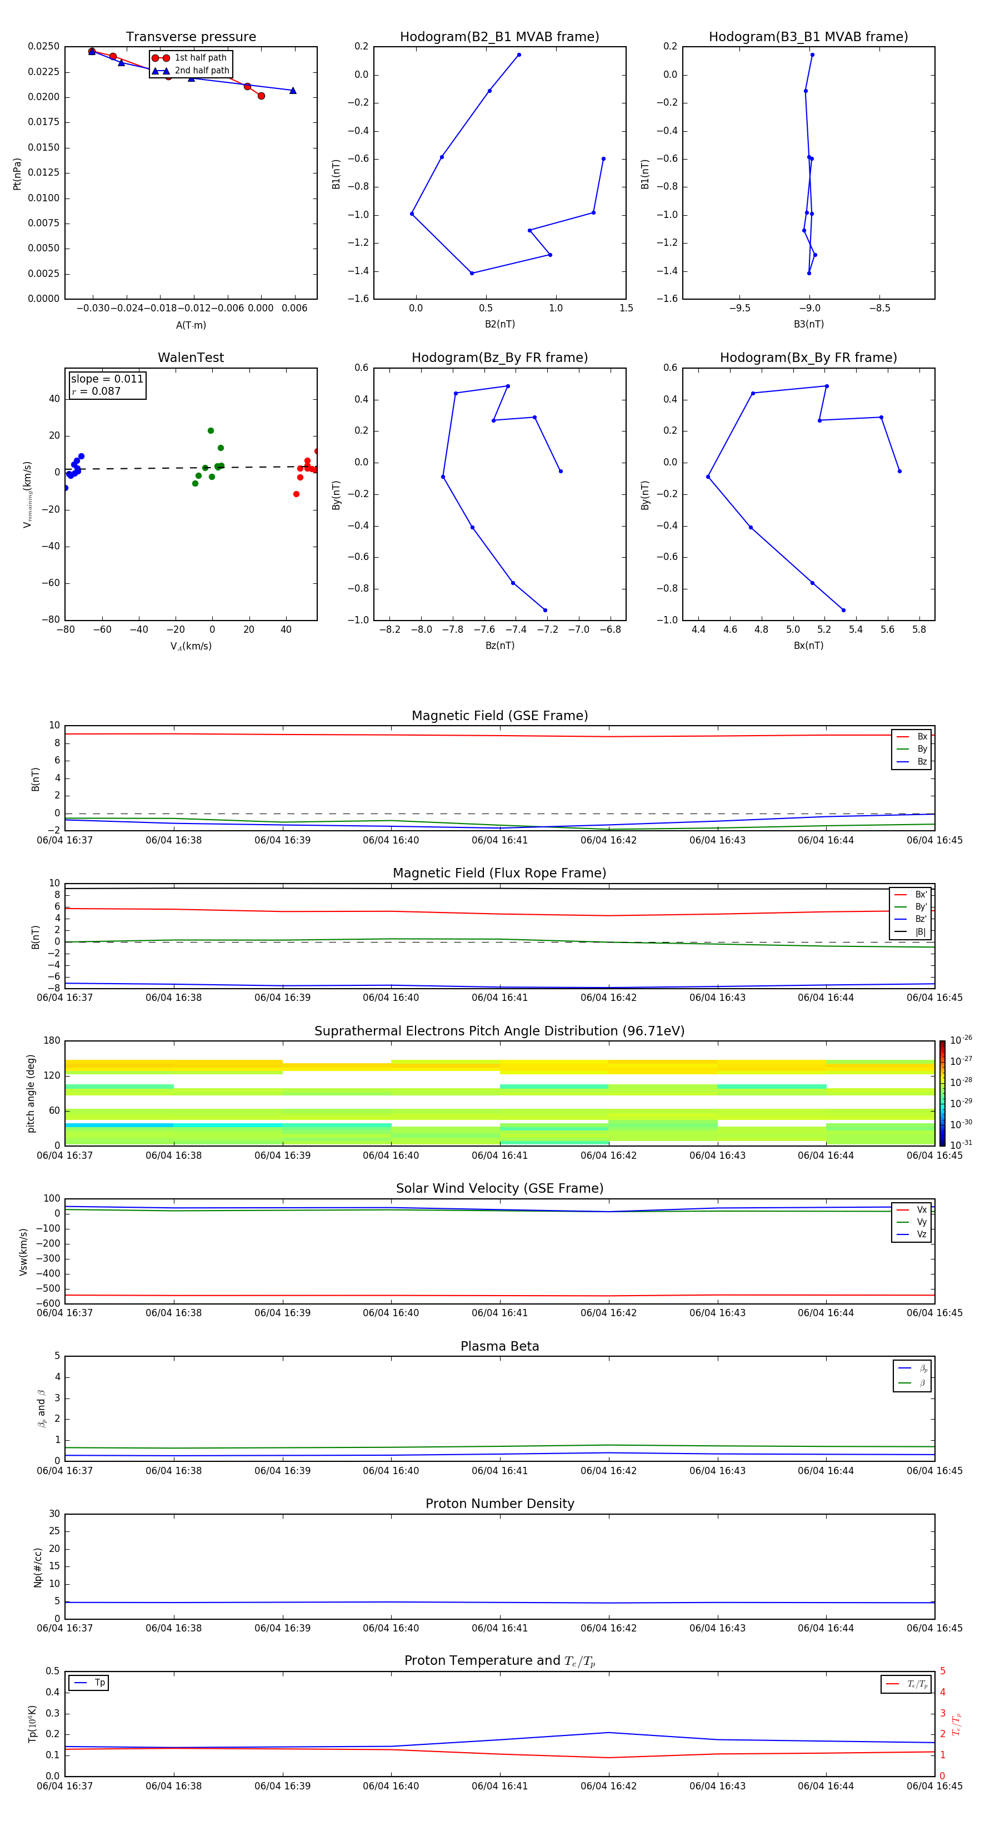1000x1835 pixels.
Task: Select the '2nd half path' legend entry
Action: [x=190, y=71]
